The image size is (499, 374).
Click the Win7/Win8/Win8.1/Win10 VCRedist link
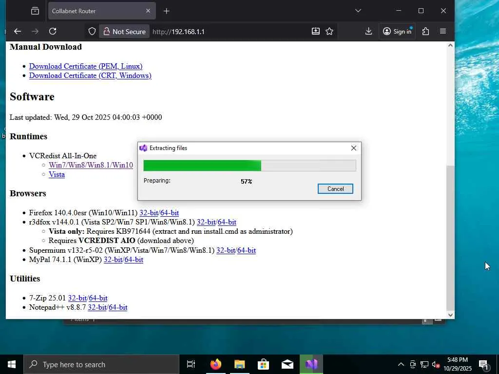91,165
